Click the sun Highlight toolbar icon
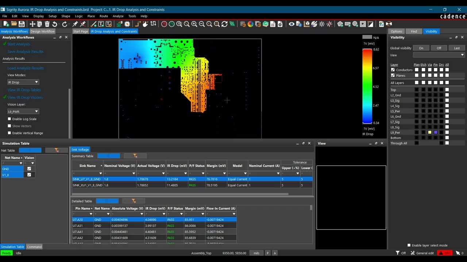The width and height of the screenshot is (467, 262). 322,24
